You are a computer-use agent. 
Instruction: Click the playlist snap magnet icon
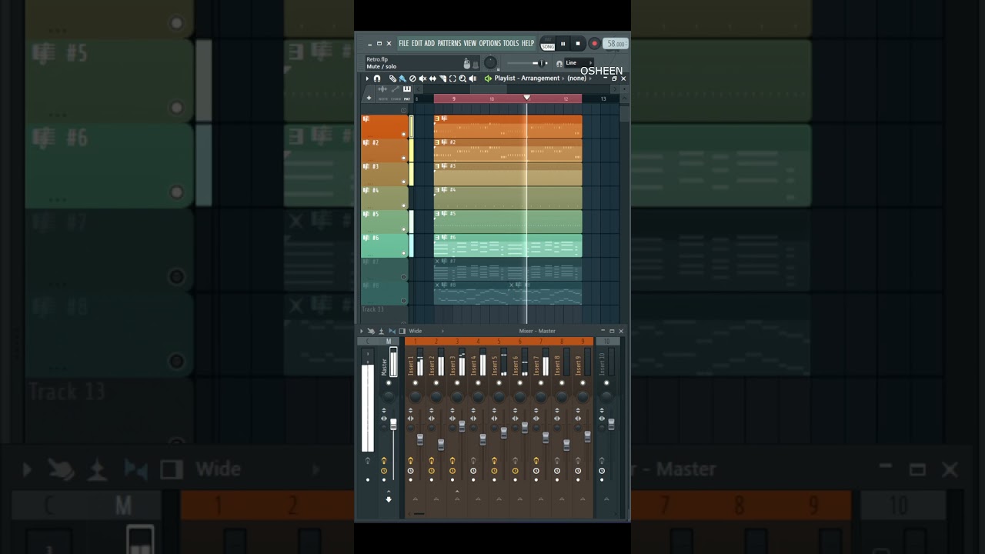tap(377, 78)
